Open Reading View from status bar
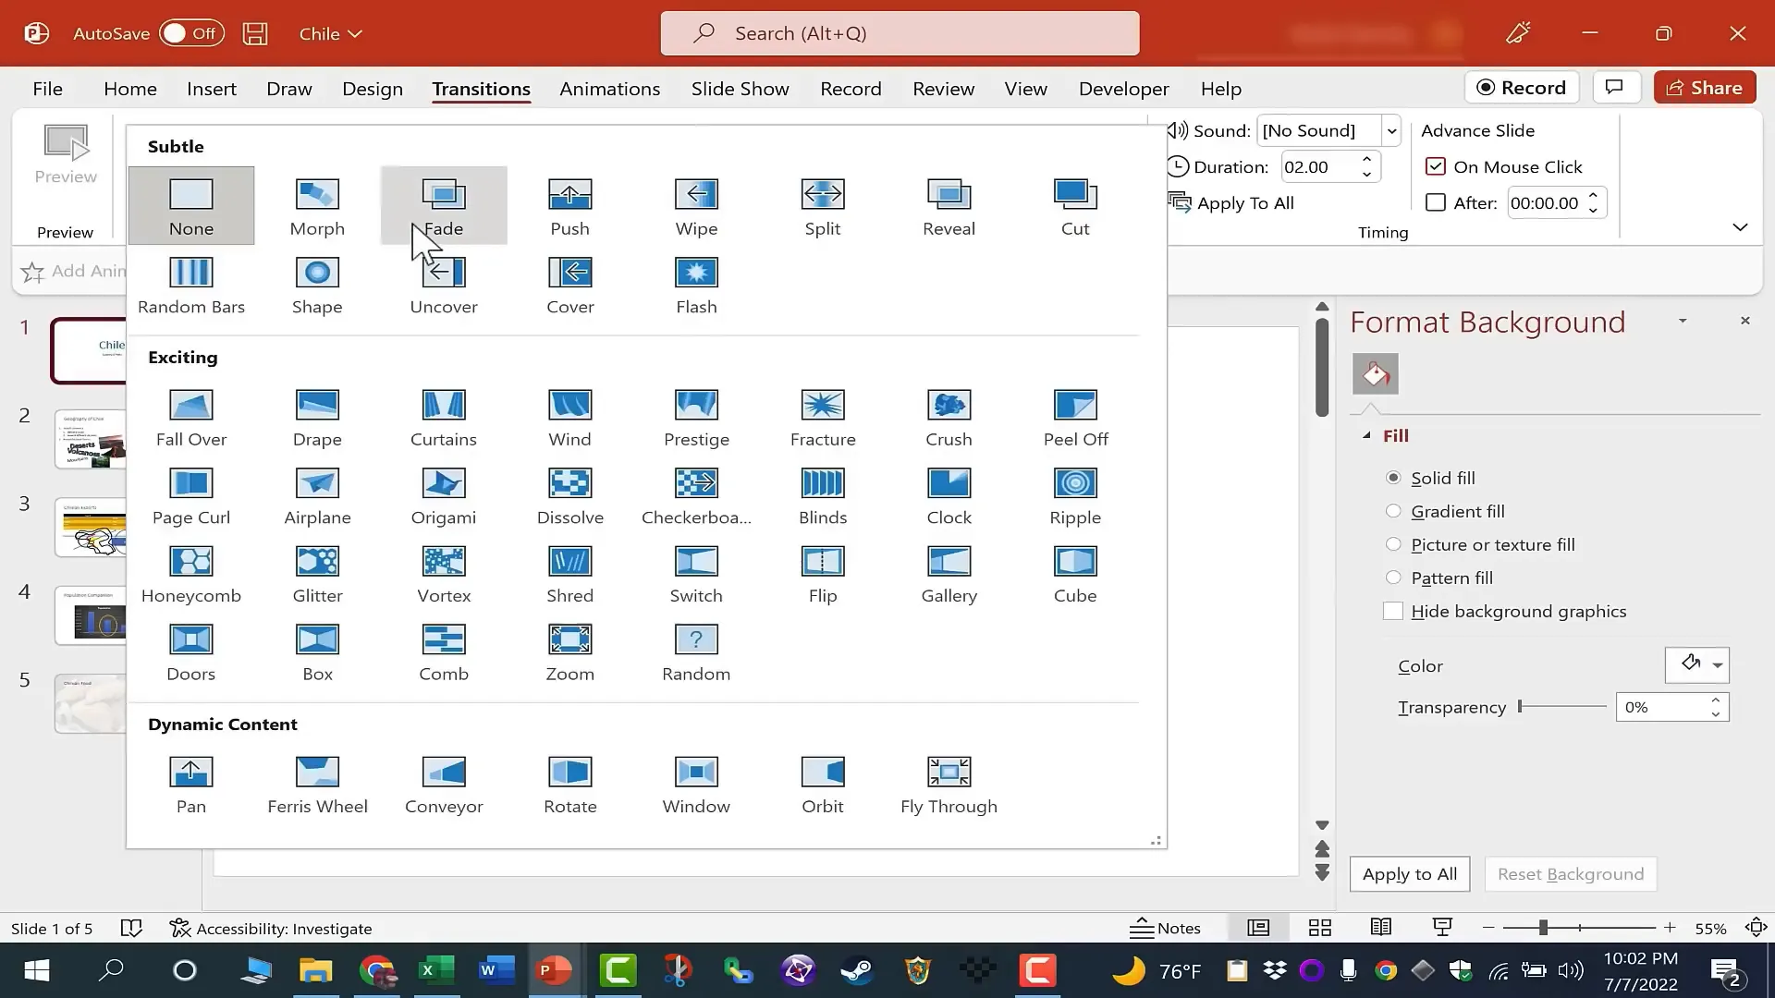 [x=1381, y=928]
